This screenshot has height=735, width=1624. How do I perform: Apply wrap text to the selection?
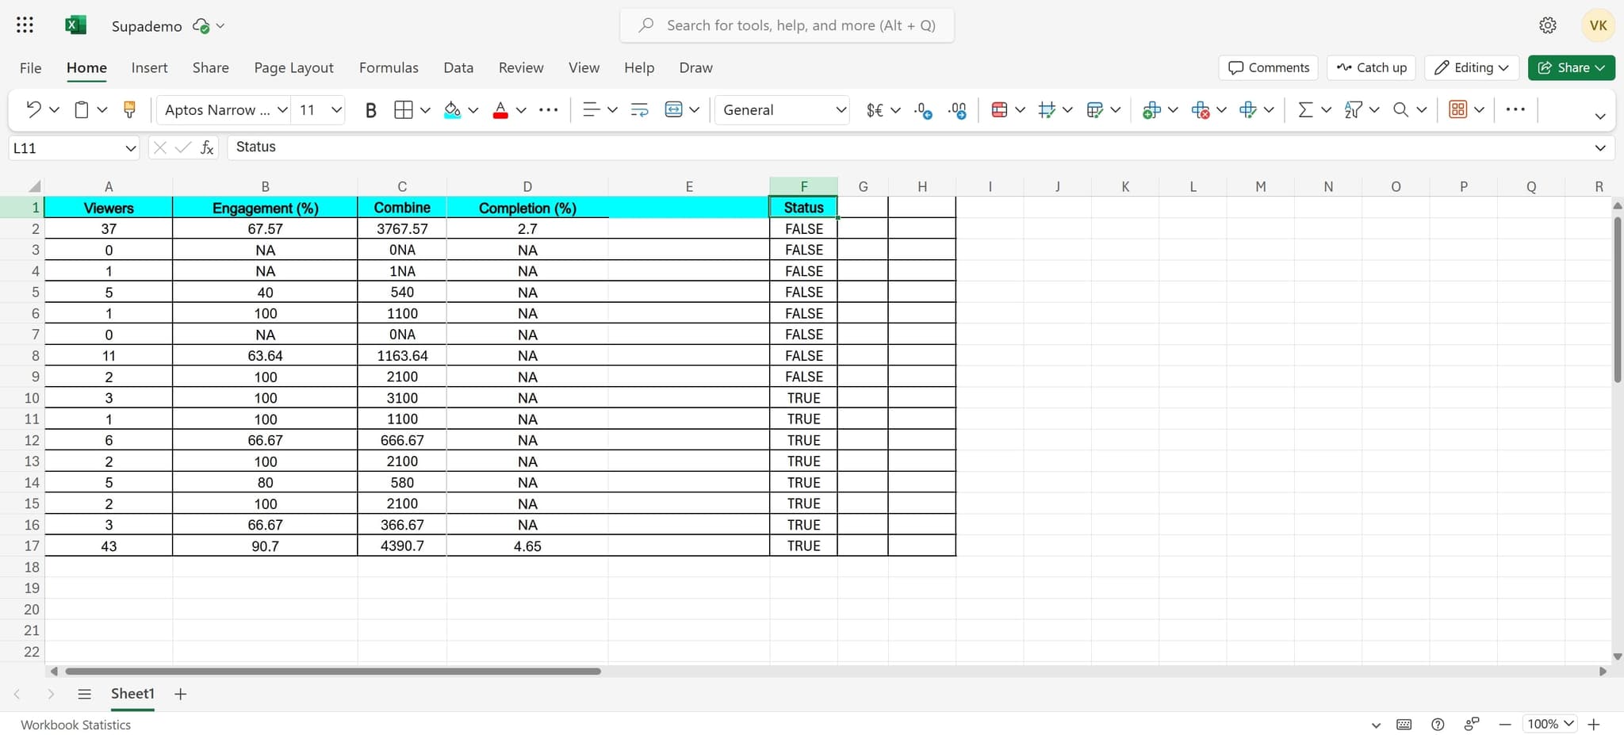pos(638,109)
